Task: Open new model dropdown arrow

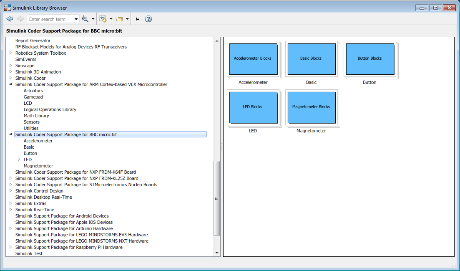Action: point(111,19)
